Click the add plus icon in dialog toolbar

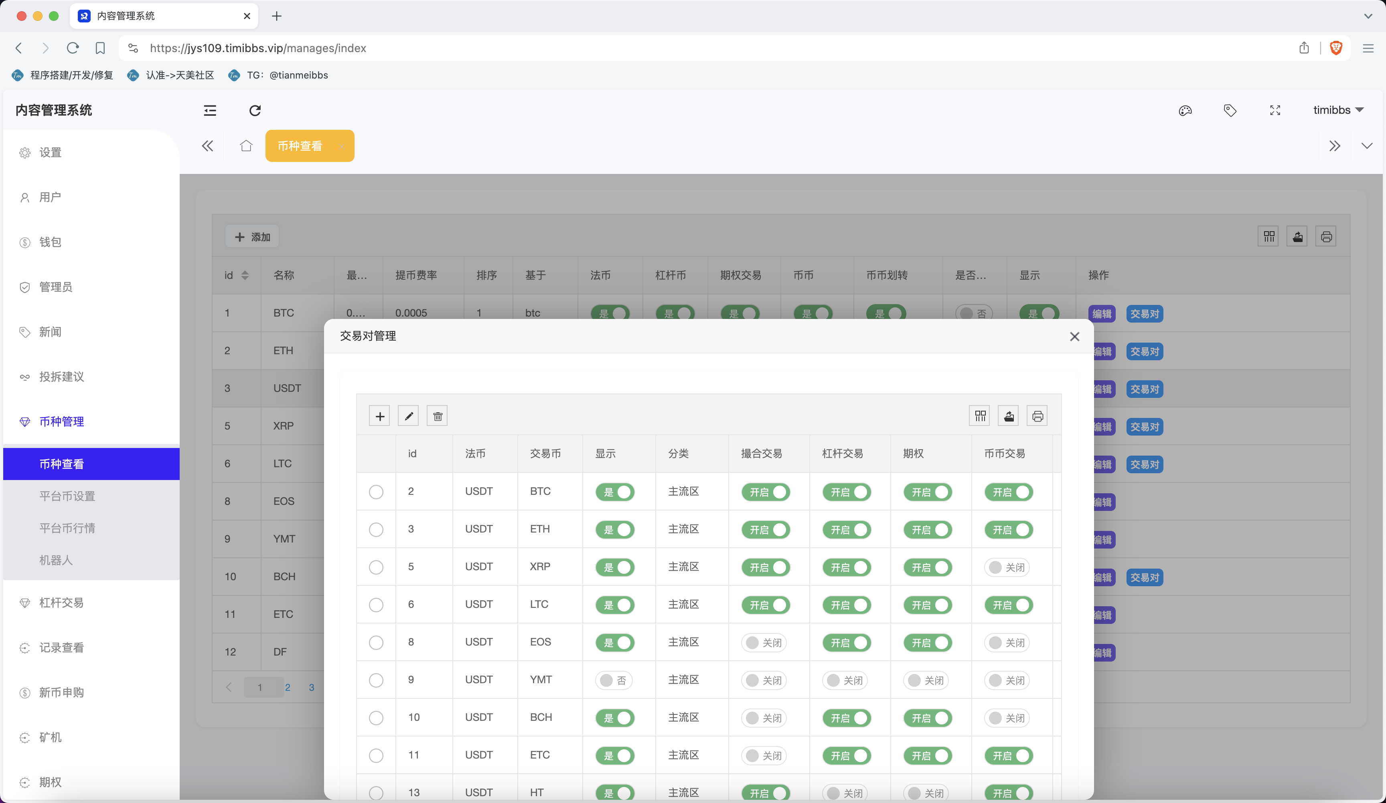[379, 416]
